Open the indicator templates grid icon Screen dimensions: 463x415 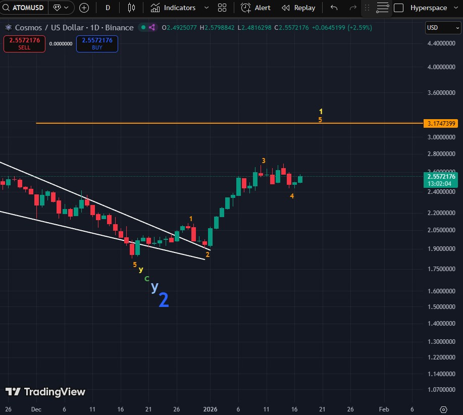coord(222,8)
